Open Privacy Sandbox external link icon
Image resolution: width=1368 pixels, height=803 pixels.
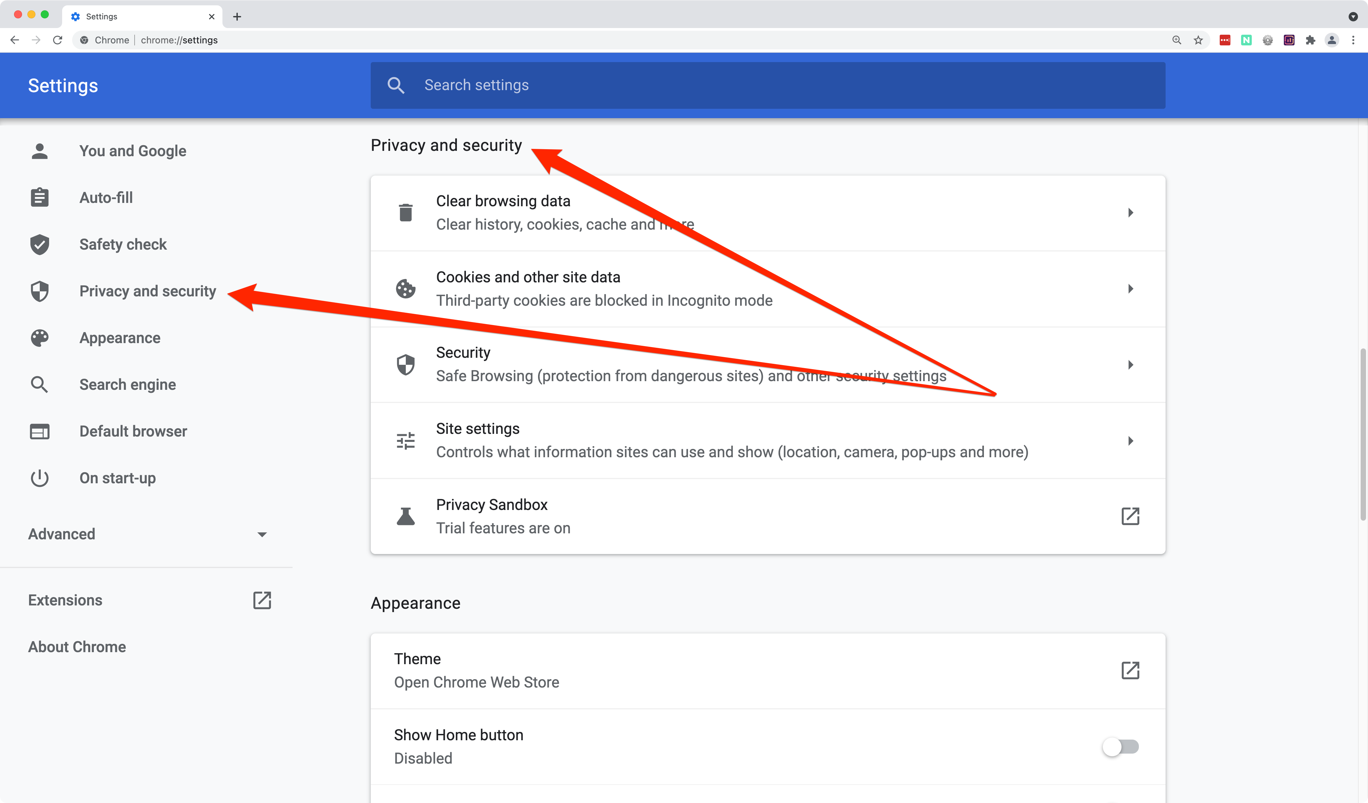click(x=1130, y=516)
